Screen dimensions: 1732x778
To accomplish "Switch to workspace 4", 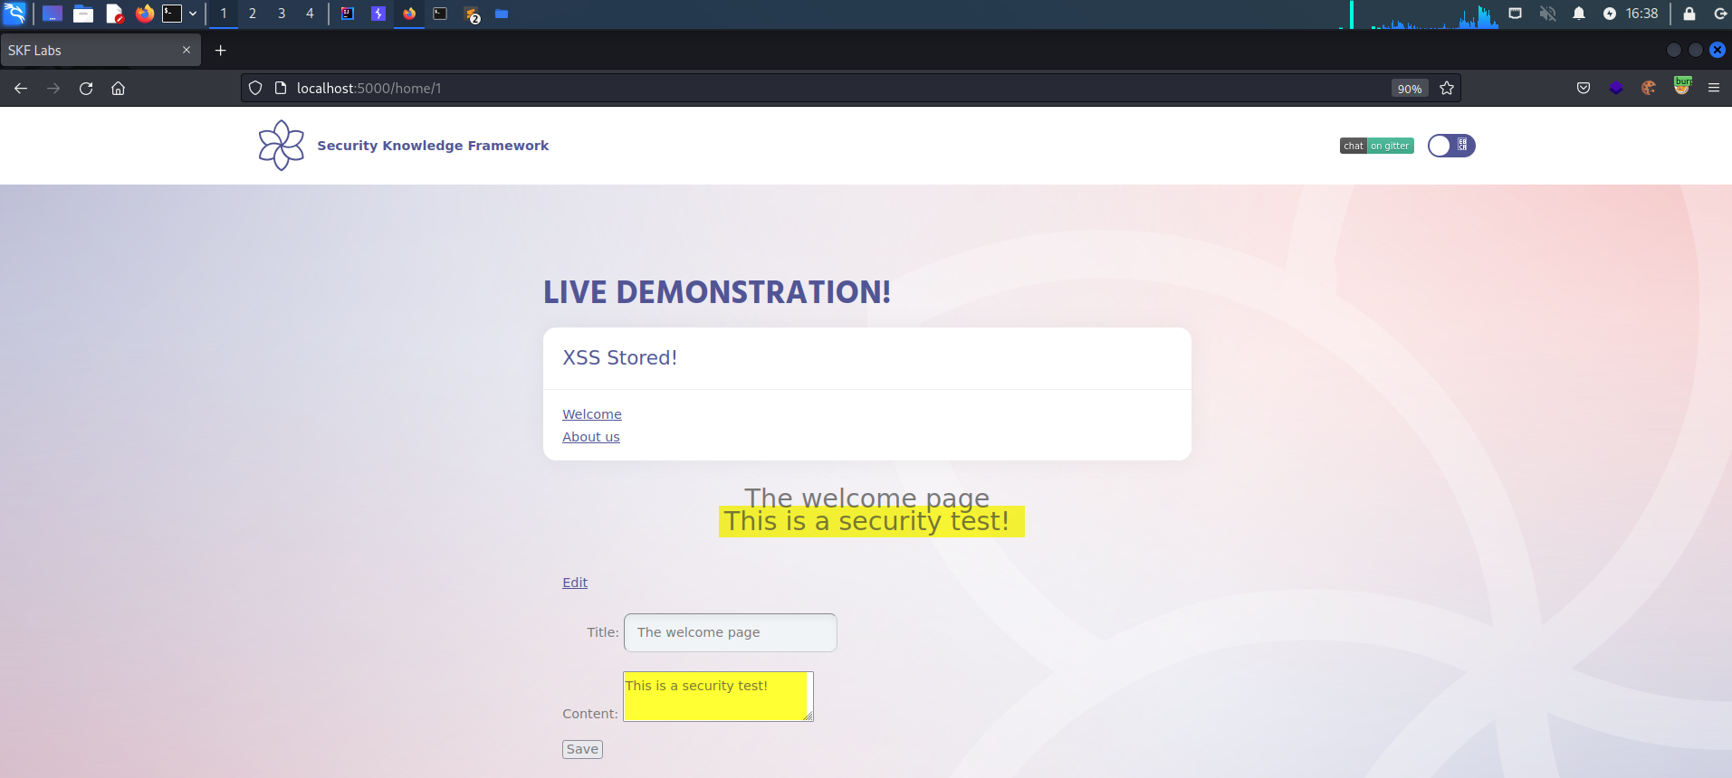I will pyautogui.click(x=310, y=14).
